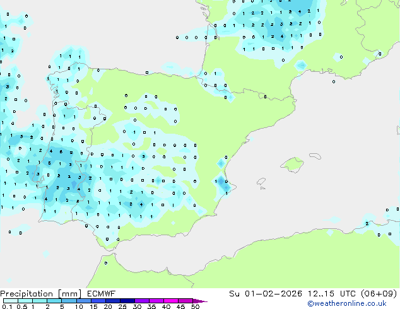Click the "30" legend scale value
The height and width of the screenshot is (309, 400).
137,306
